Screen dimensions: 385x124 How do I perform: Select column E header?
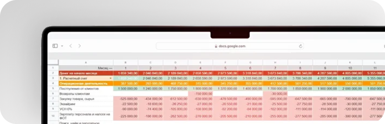click(x=200, y=63)
